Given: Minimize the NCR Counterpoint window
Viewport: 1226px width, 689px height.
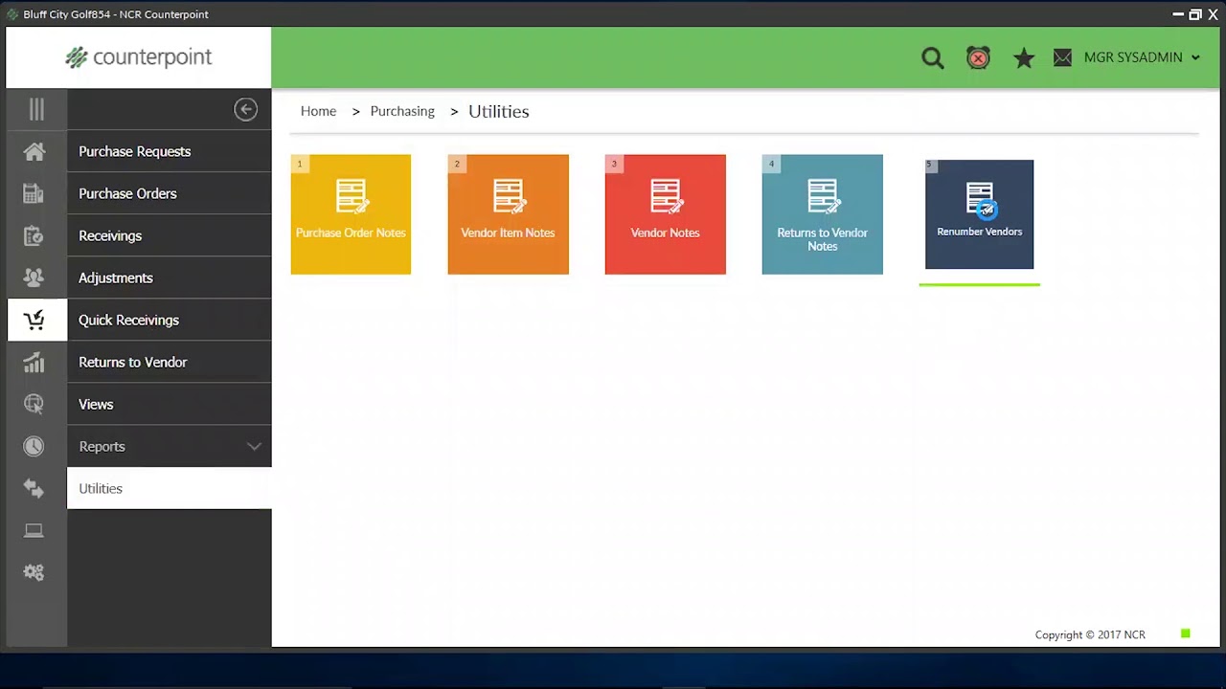Looking at the screenshot, I should (1178, 14).
